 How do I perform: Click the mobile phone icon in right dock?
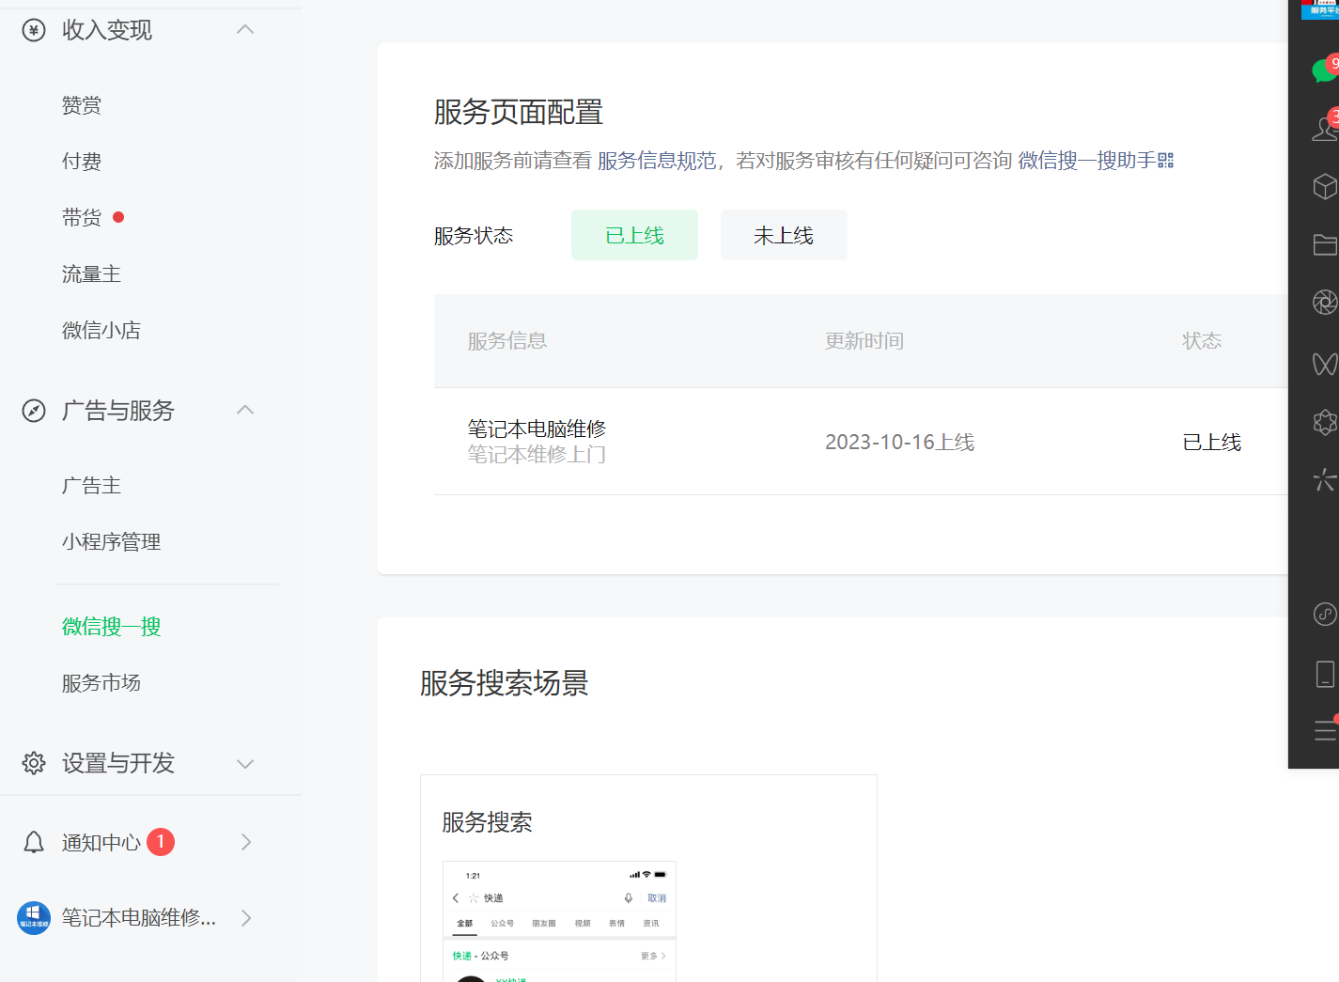tap(1325, 674)
